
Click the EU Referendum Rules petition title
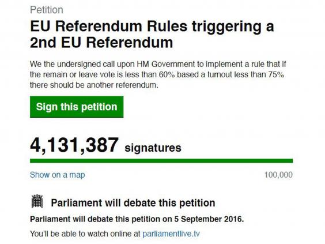(152, 35)
